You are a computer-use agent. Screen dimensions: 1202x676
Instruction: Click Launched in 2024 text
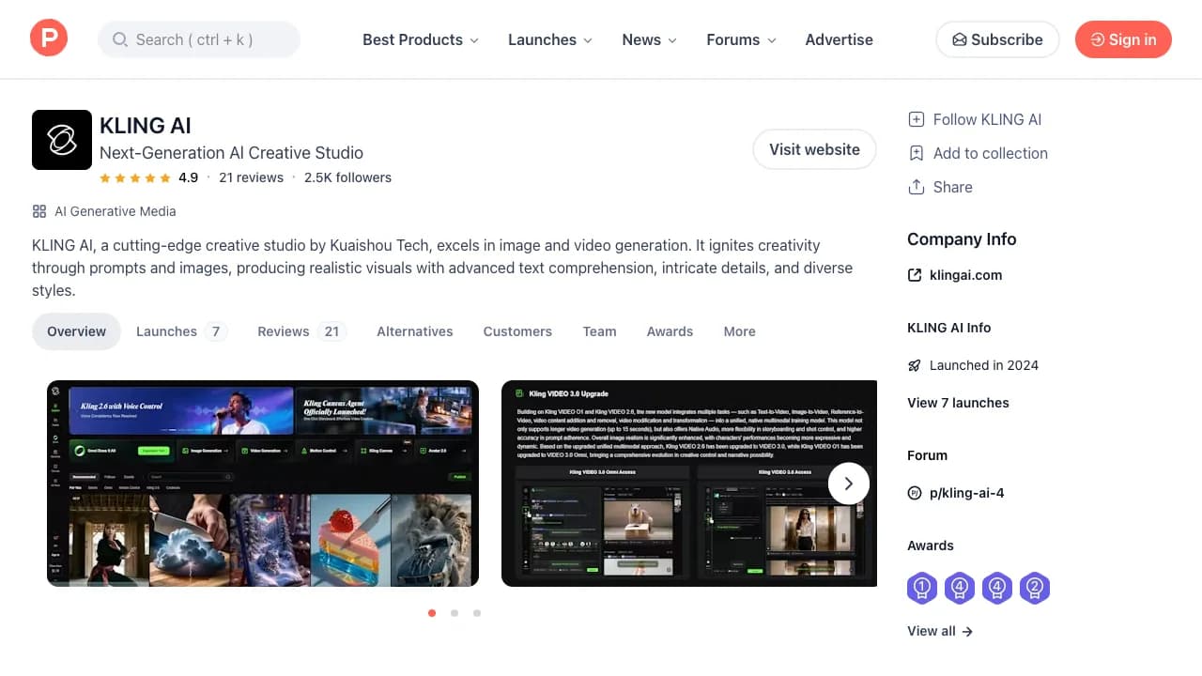[x=984, y=365]
